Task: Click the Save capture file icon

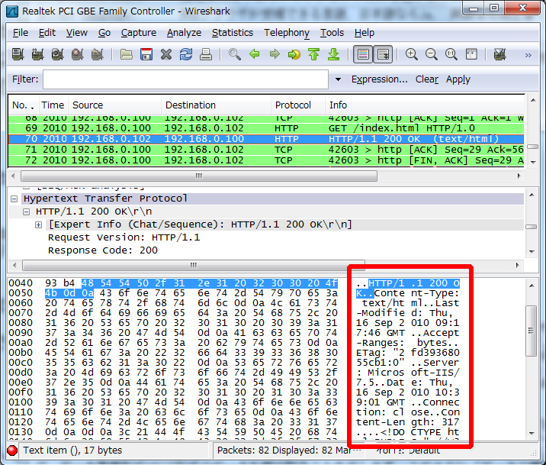Action: (146, 55)
